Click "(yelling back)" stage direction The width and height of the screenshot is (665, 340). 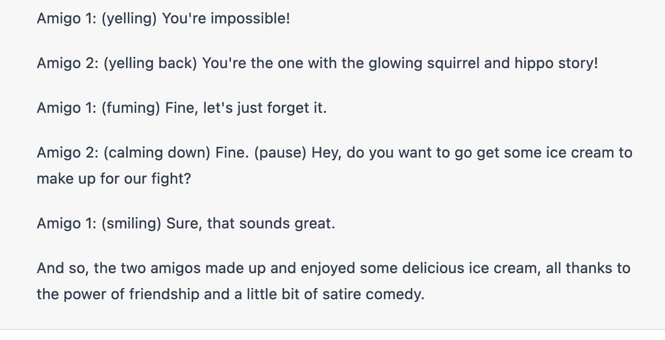tap(150, 63)
